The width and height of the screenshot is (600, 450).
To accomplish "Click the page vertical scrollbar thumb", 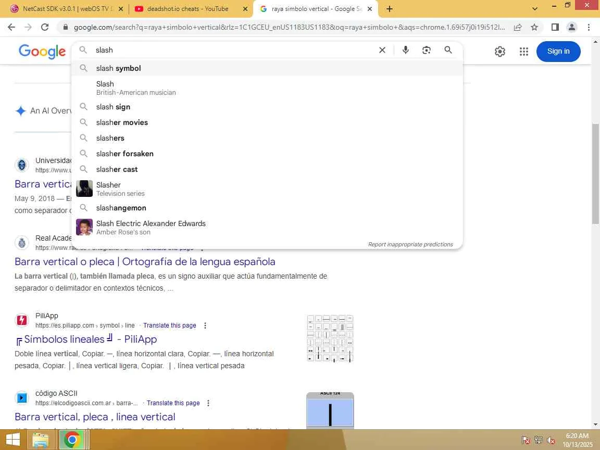I will pos(595,174).
